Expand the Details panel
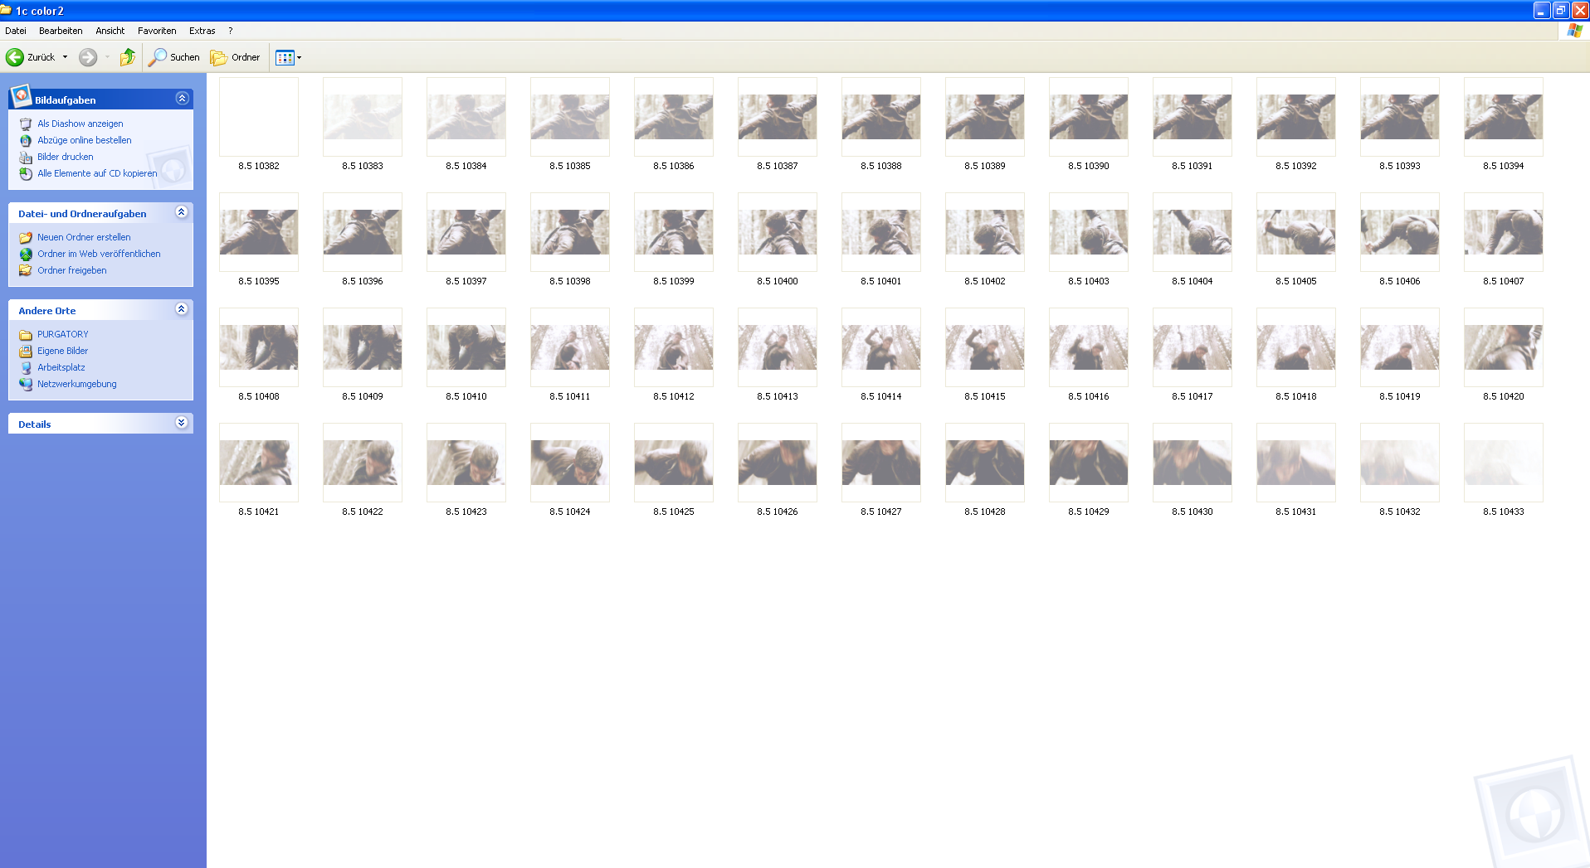Screen dimensions: 1590x868 182,423
